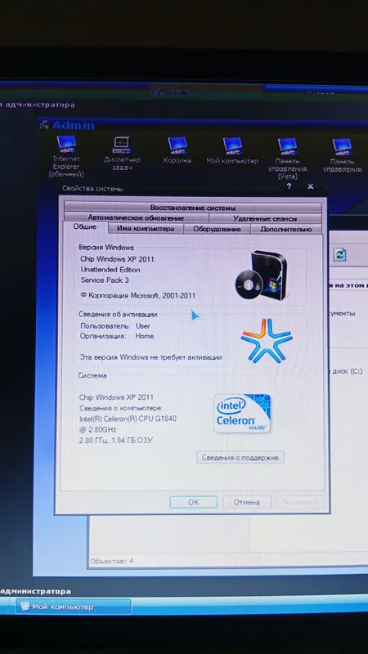Click the rightmost Панель управления icon
Image resolution: width=368 pixels, height=654 pixels.
[x=342, y=155]
